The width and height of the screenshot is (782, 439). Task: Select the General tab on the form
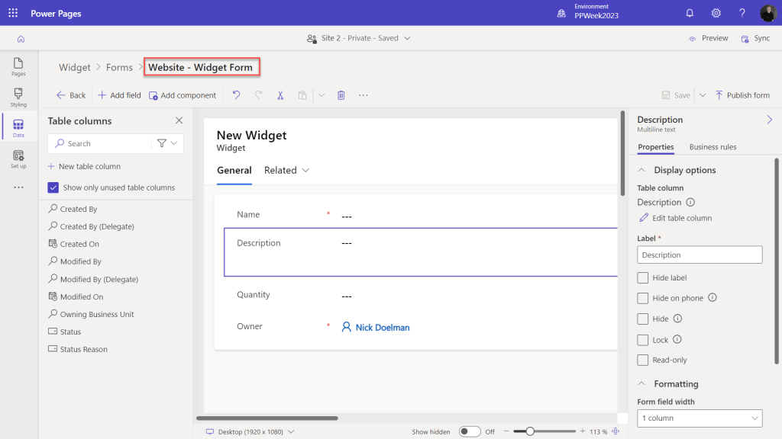point(234,170)
